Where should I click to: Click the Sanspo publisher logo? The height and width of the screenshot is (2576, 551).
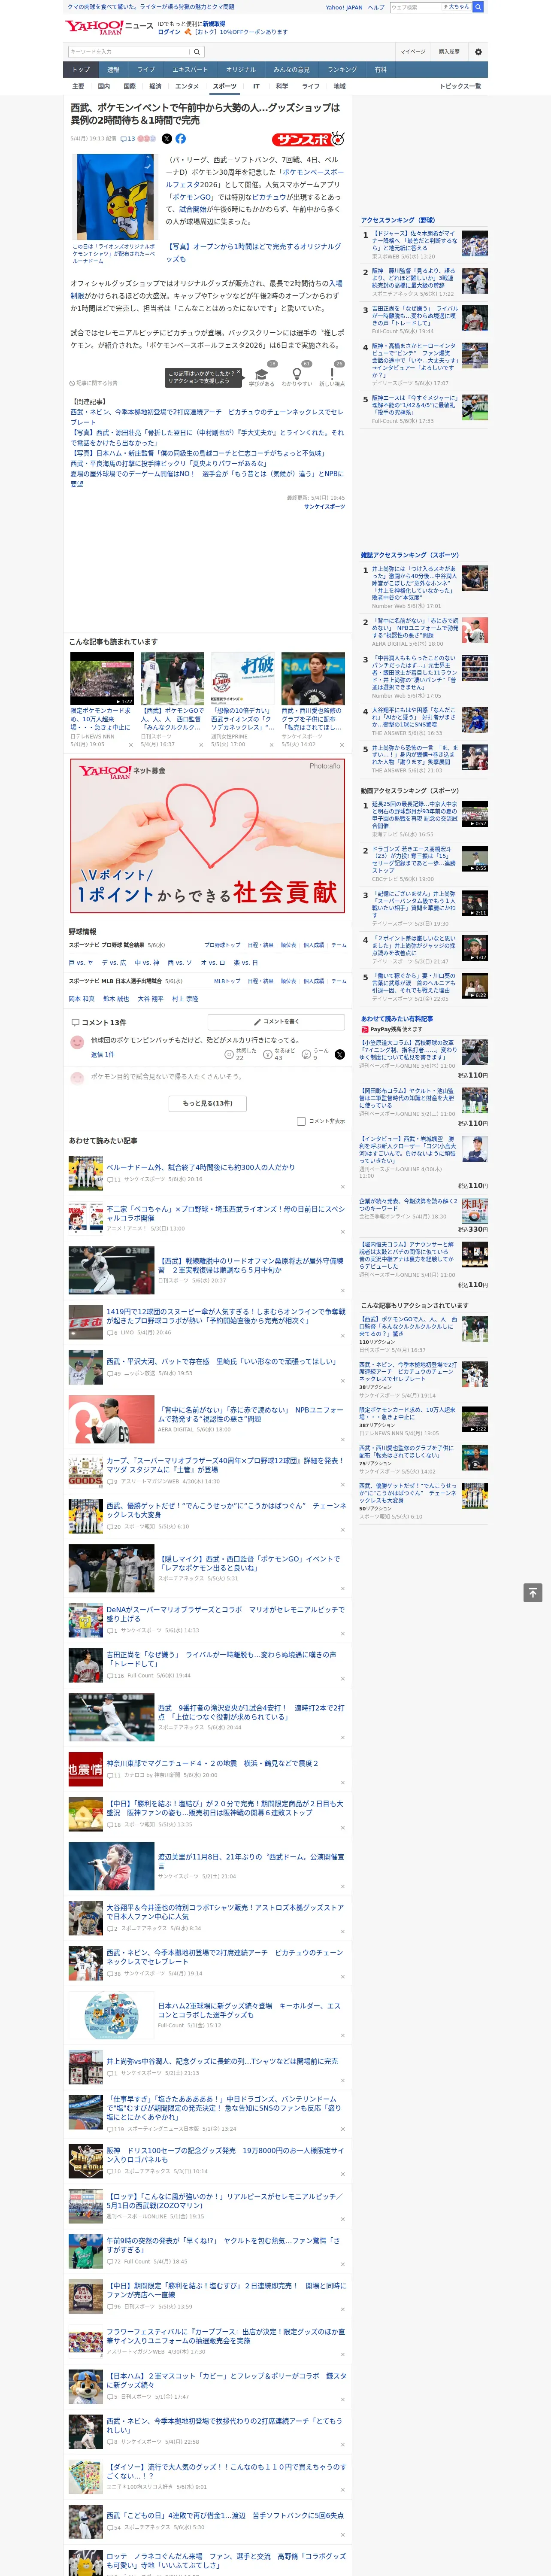(x=308, y=139)
